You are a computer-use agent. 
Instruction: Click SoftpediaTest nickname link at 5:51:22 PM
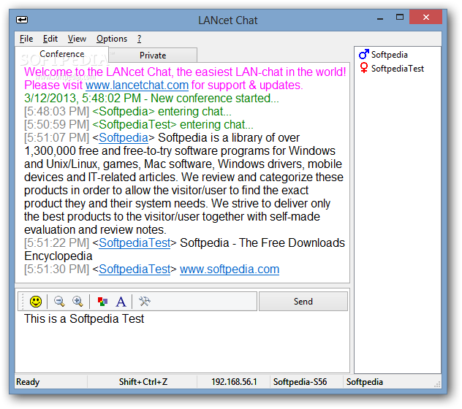[135, 243]
